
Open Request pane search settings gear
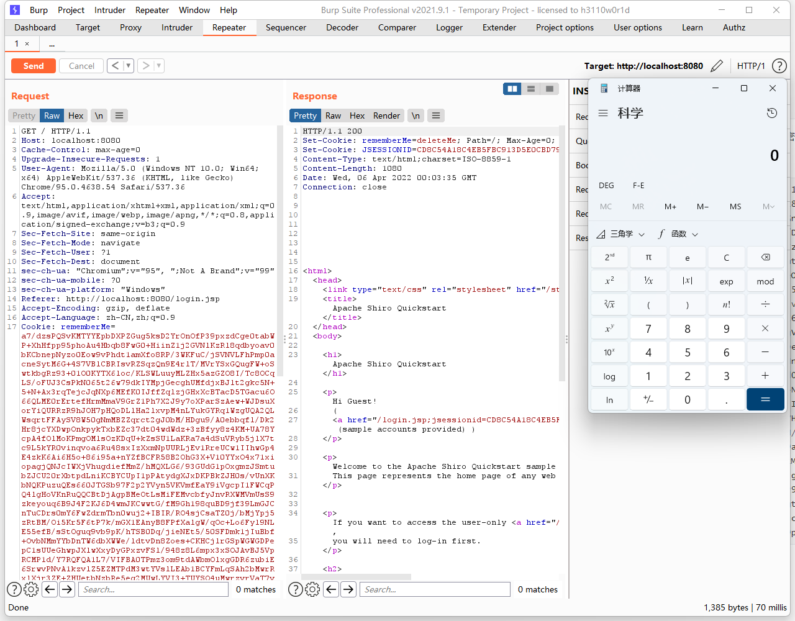pos(31,589)
